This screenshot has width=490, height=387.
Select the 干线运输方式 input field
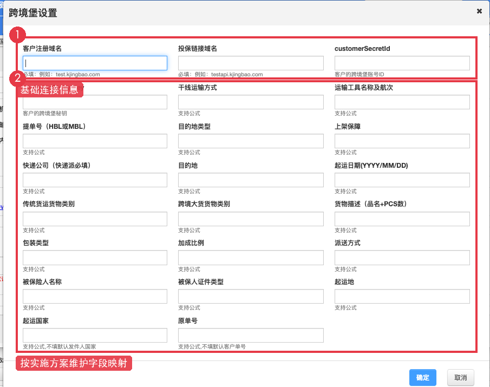[251, 102]
